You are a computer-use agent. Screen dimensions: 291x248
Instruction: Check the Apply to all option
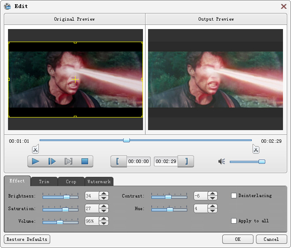point(234,221)
